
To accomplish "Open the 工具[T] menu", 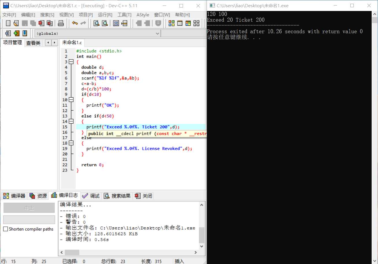I will click(x=124, y=15).
